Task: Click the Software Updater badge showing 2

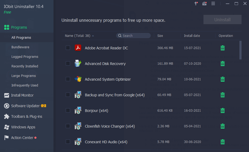Action: (43, 106)
